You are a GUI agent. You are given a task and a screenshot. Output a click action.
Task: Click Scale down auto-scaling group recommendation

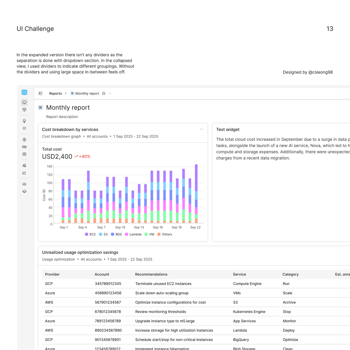tap(162, 293)
